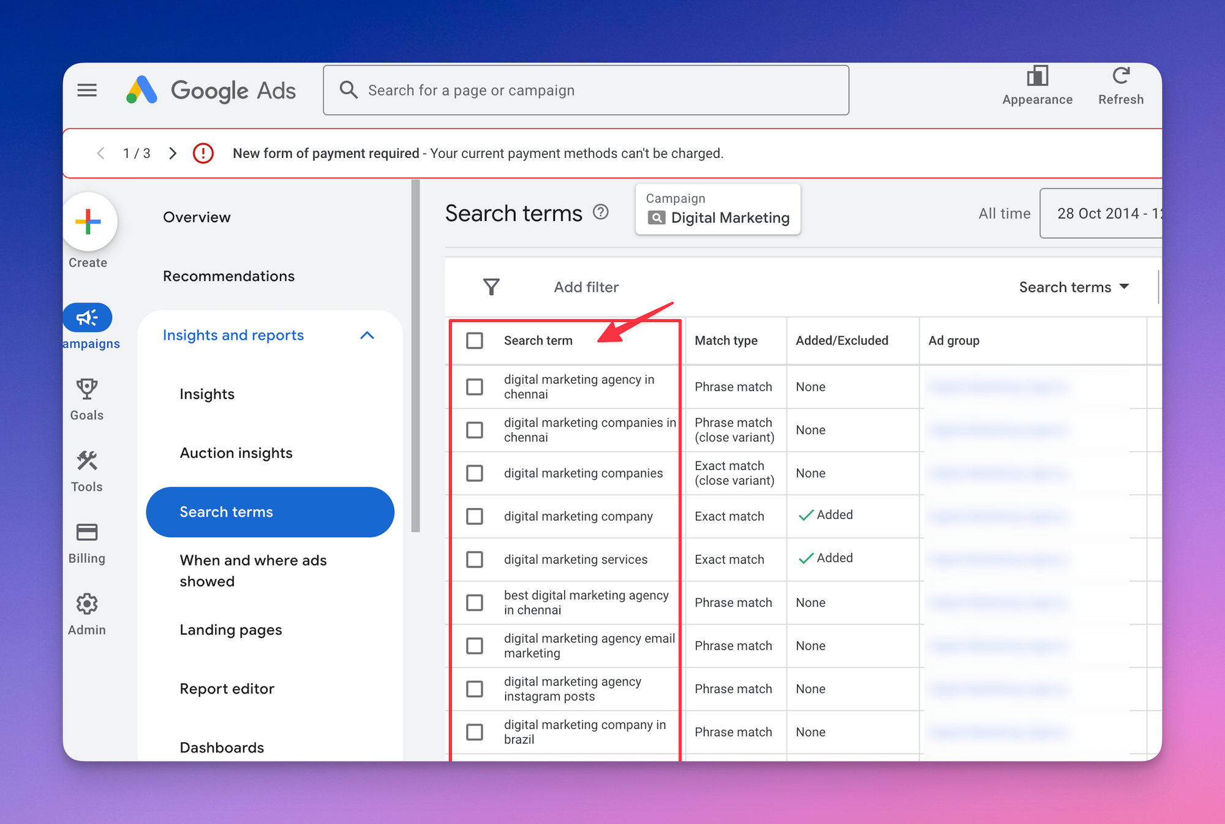Go to next notification arrow
The height and width of the screenshot is (824, 1225).
point(173,153)
